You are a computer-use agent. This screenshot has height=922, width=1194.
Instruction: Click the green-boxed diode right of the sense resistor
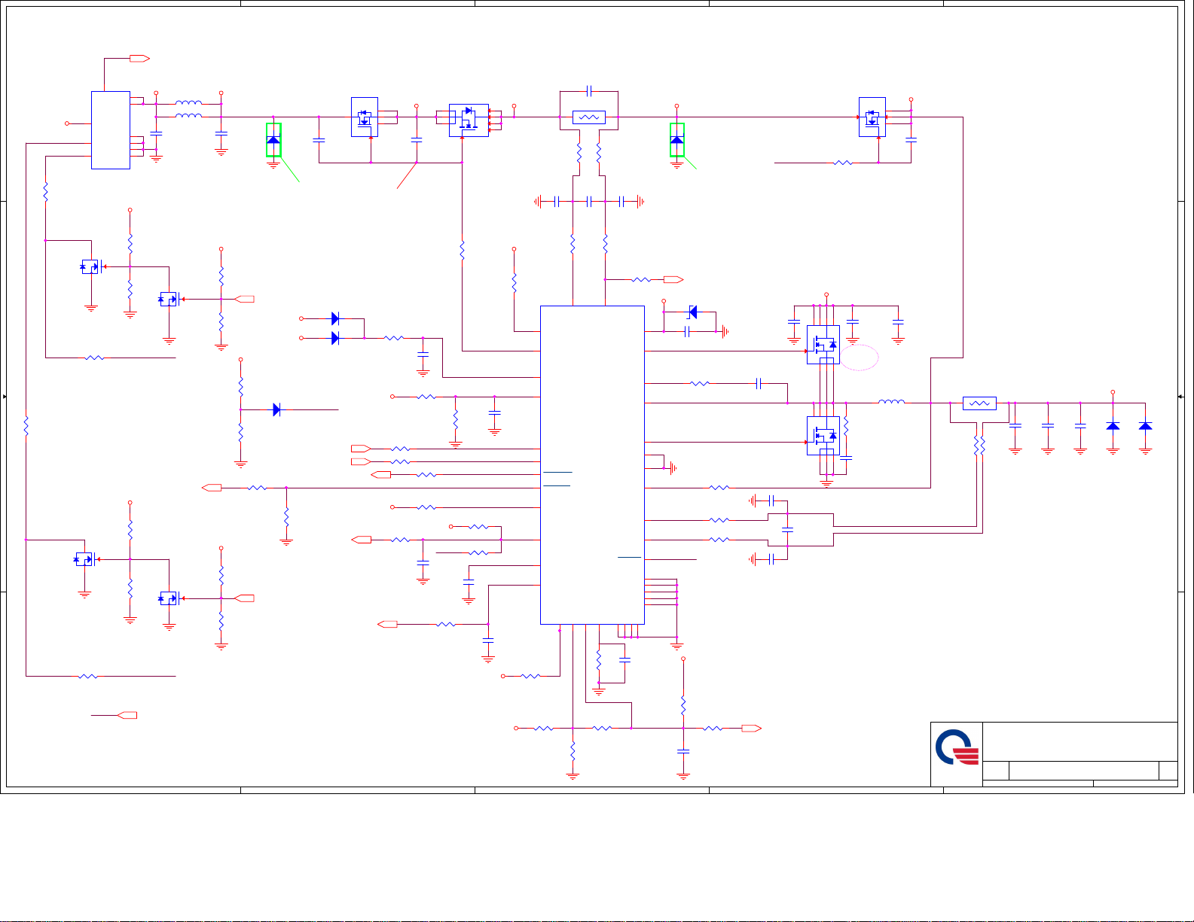[x=677, y=140]
